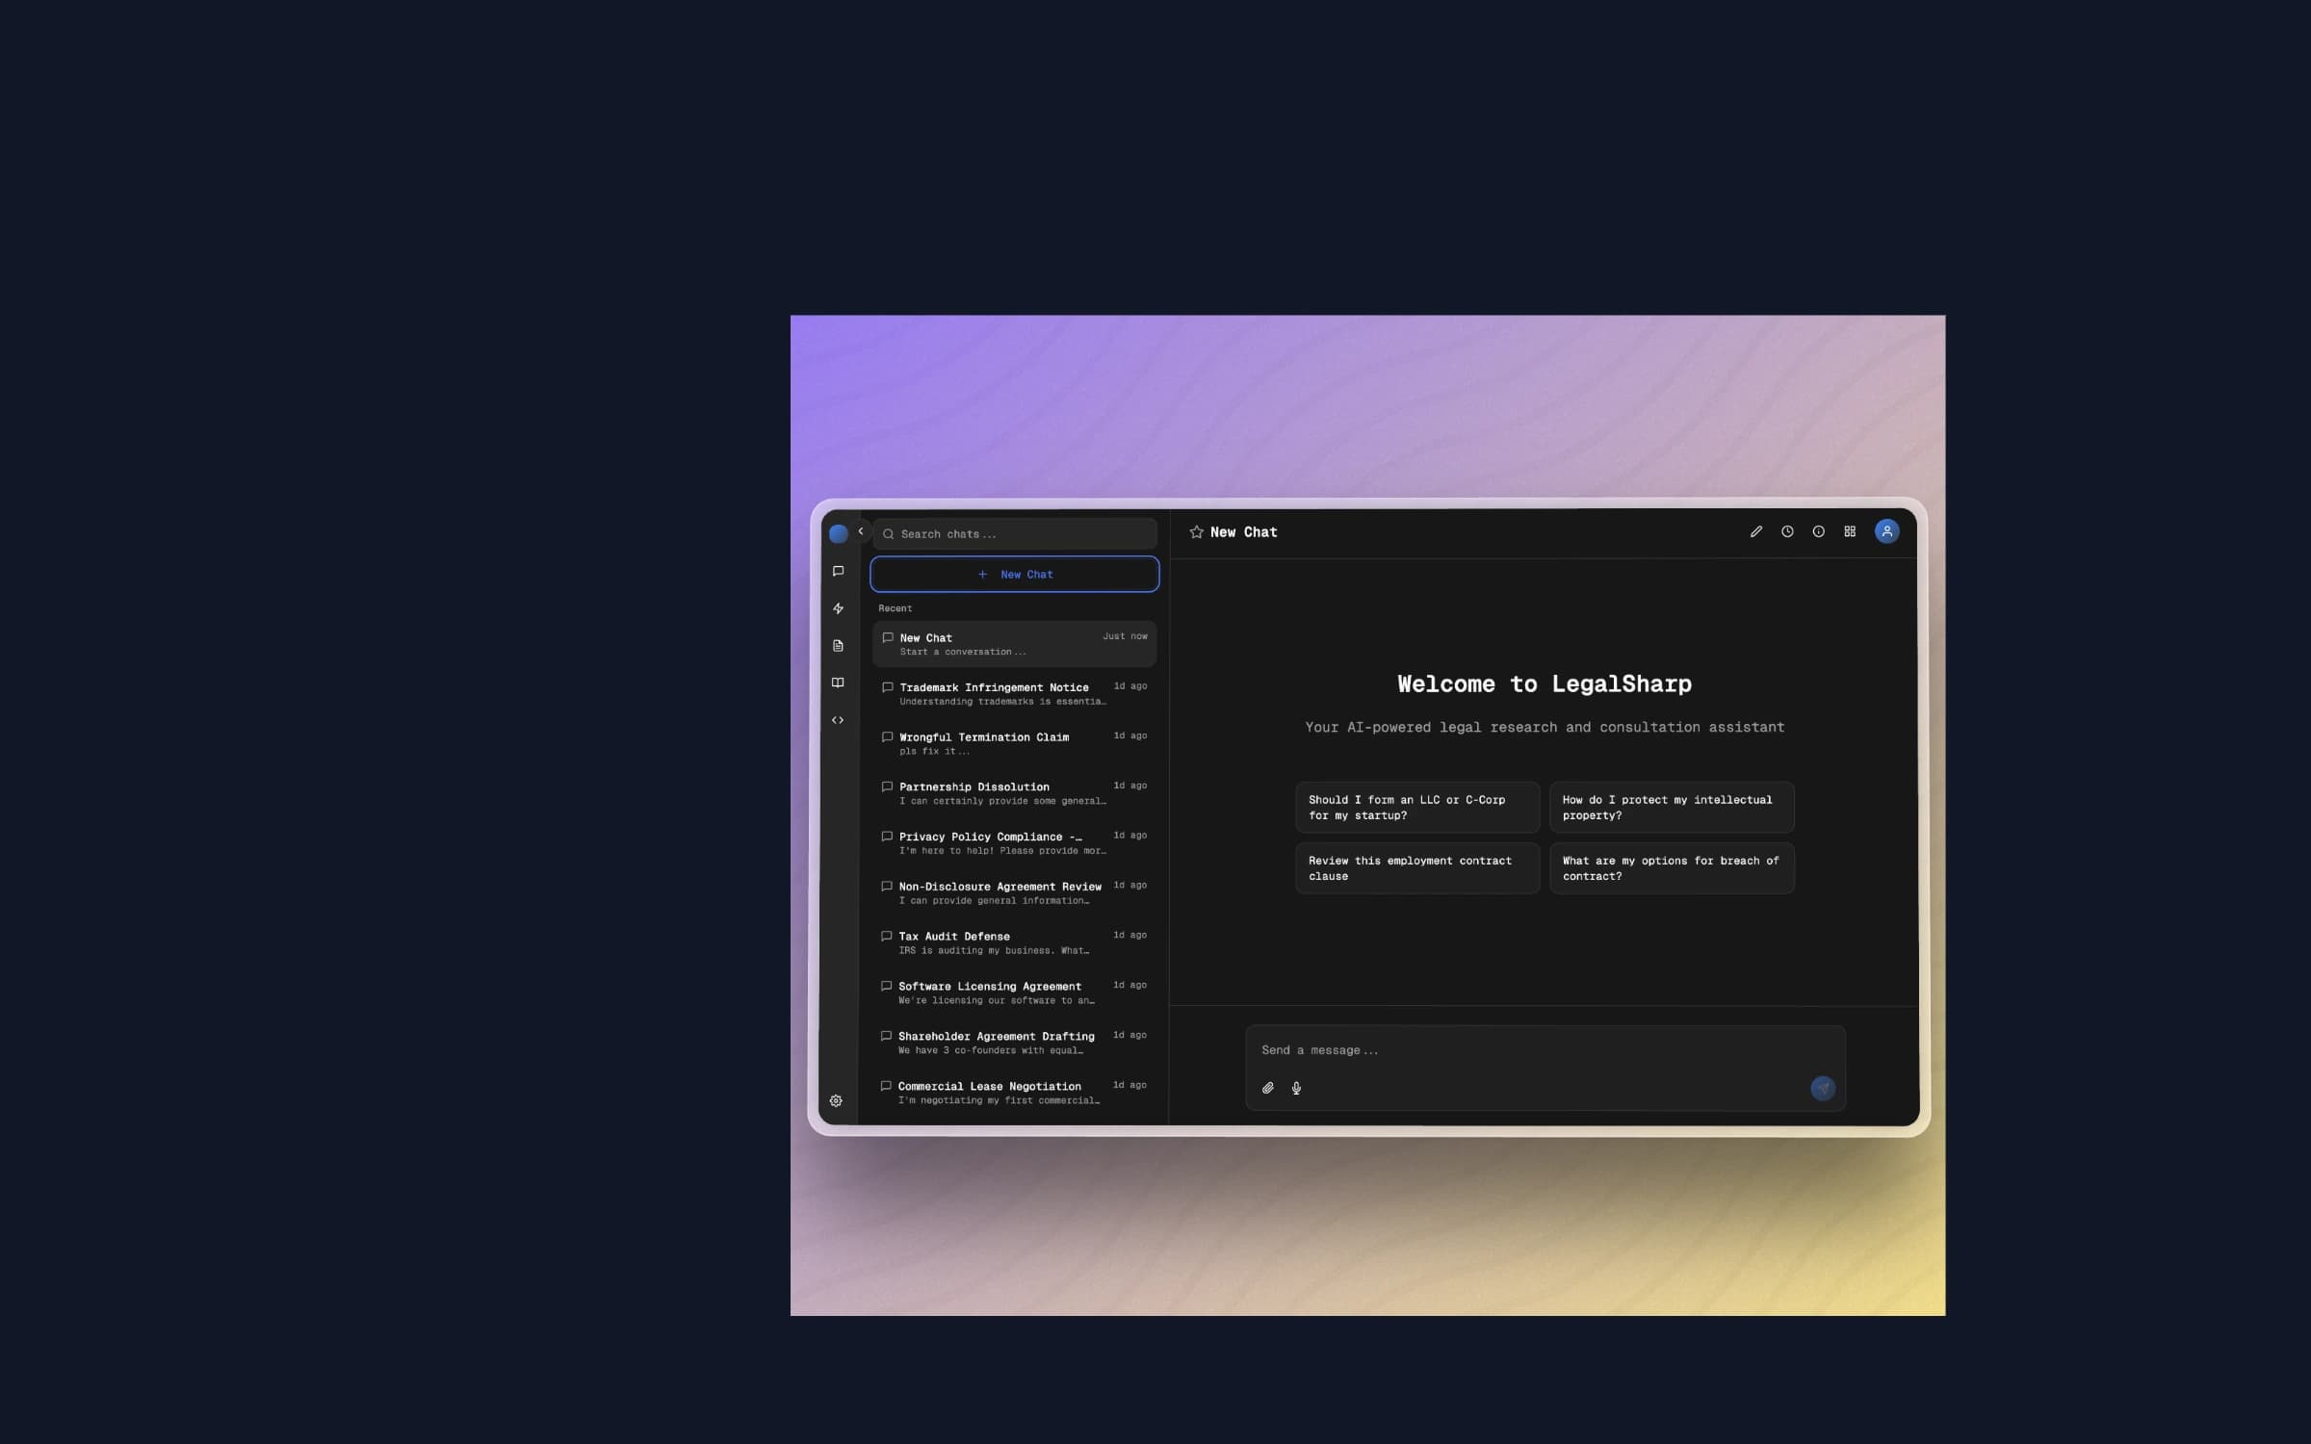Select the 'New Chat' conversation from the recent list
This screenshot has width=2311, height=1444.
point(1015,644)
